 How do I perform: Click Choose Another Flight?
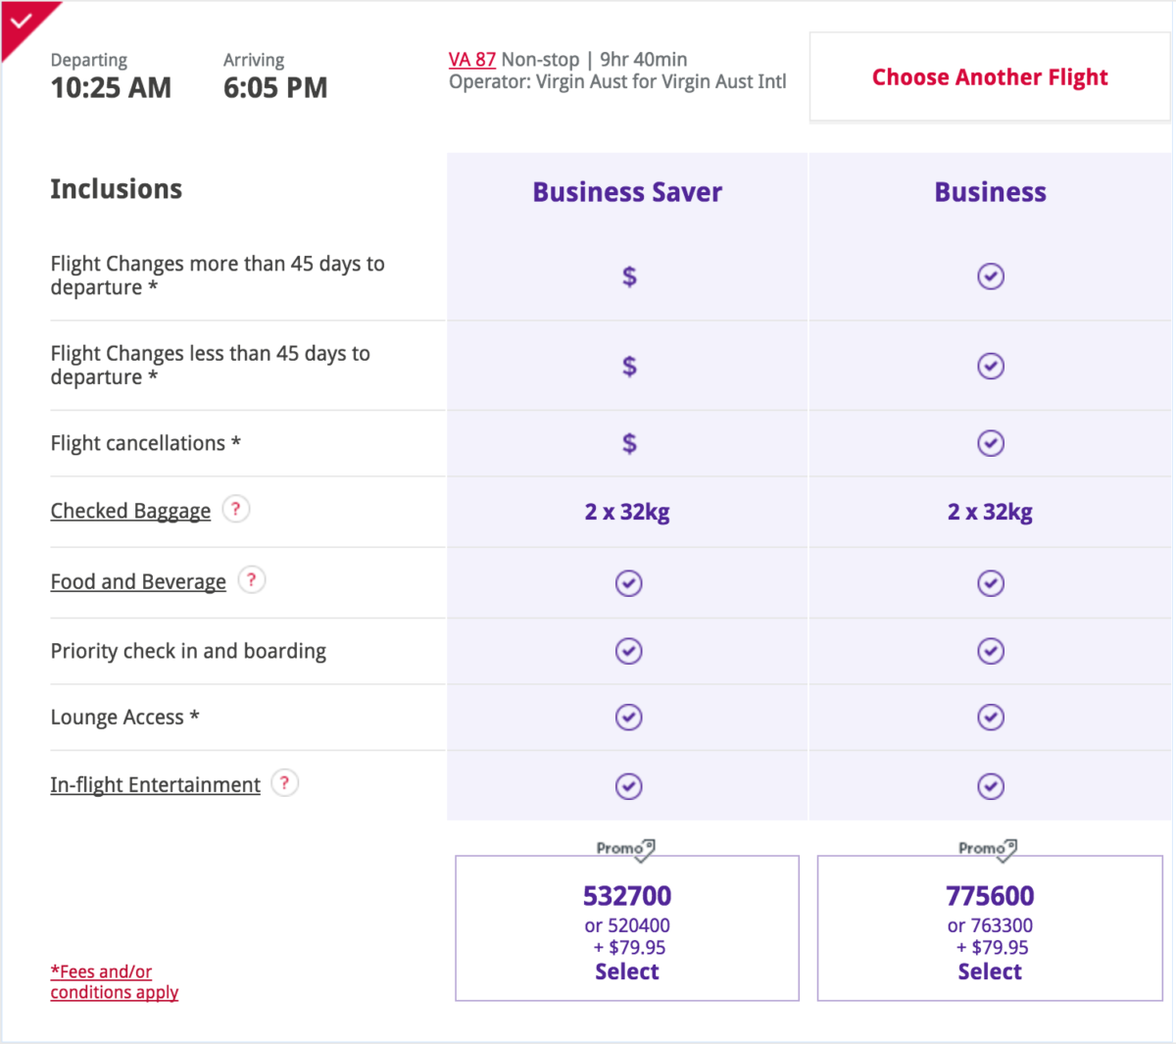[989, 76]
